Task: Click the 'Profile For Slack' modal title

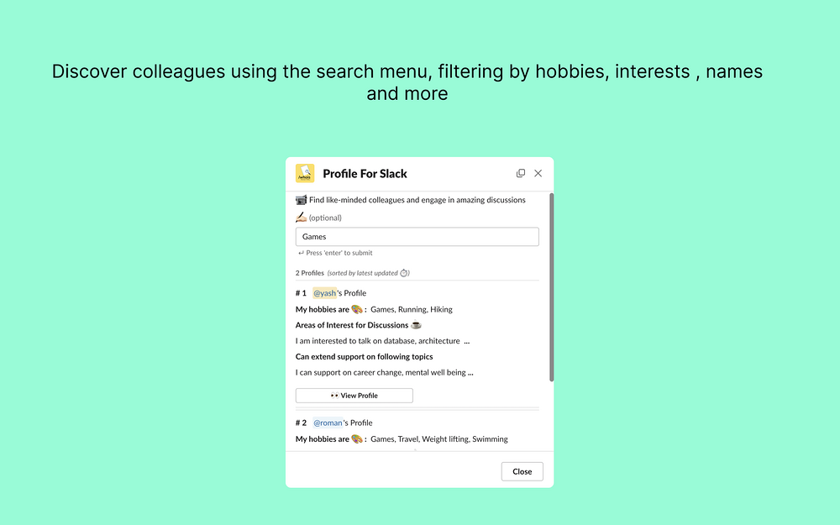Action: [x=365, y=174]
